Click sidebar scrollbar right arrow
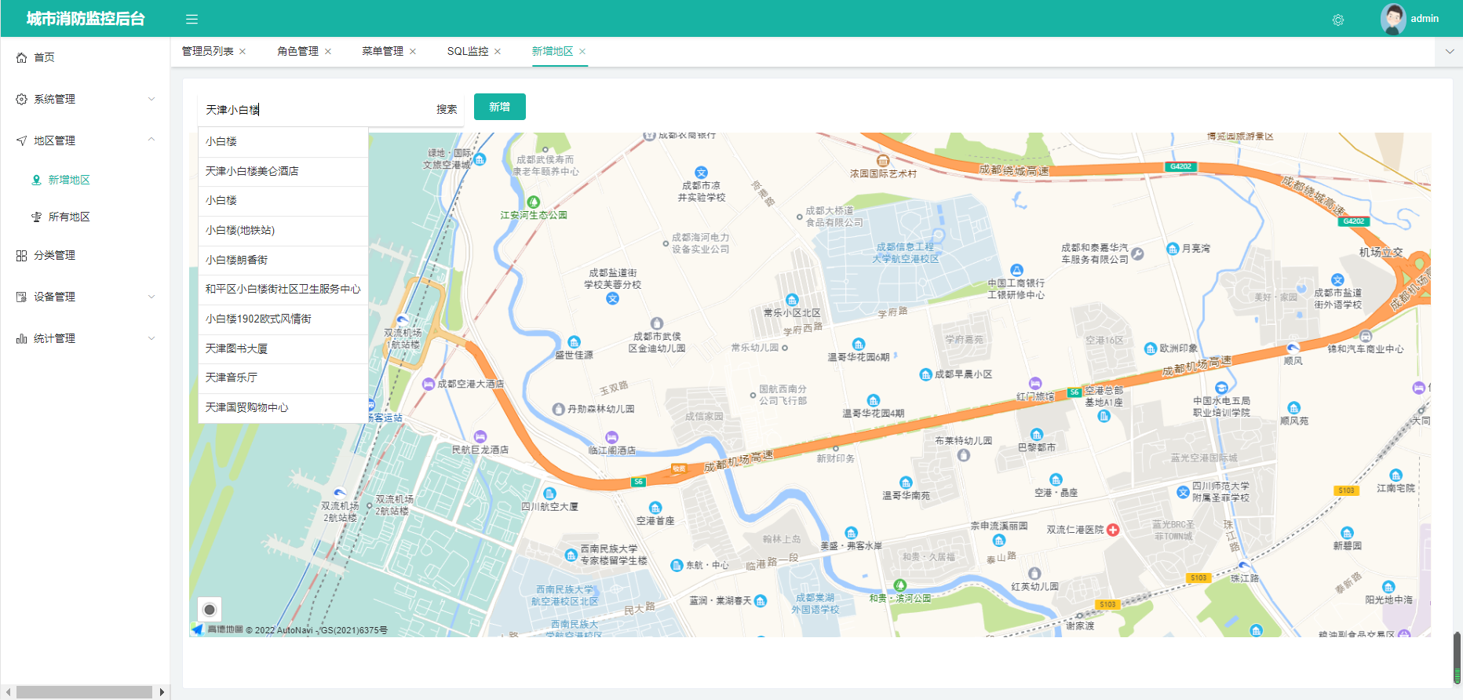The image size is (1463, 700). point(162,691)
